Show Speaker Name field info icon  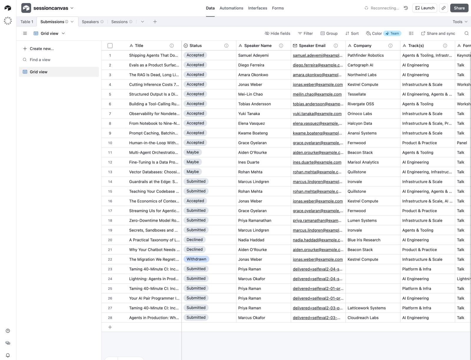click(x=281, y=46)
